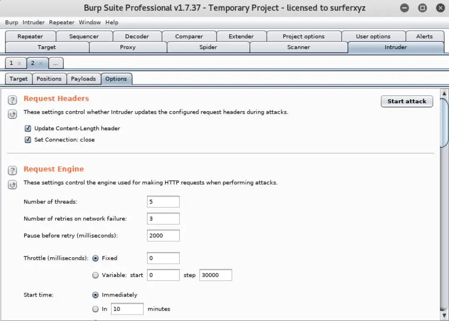
Task: Click the throttle step field showing 30000
Action: click(216, 275)
